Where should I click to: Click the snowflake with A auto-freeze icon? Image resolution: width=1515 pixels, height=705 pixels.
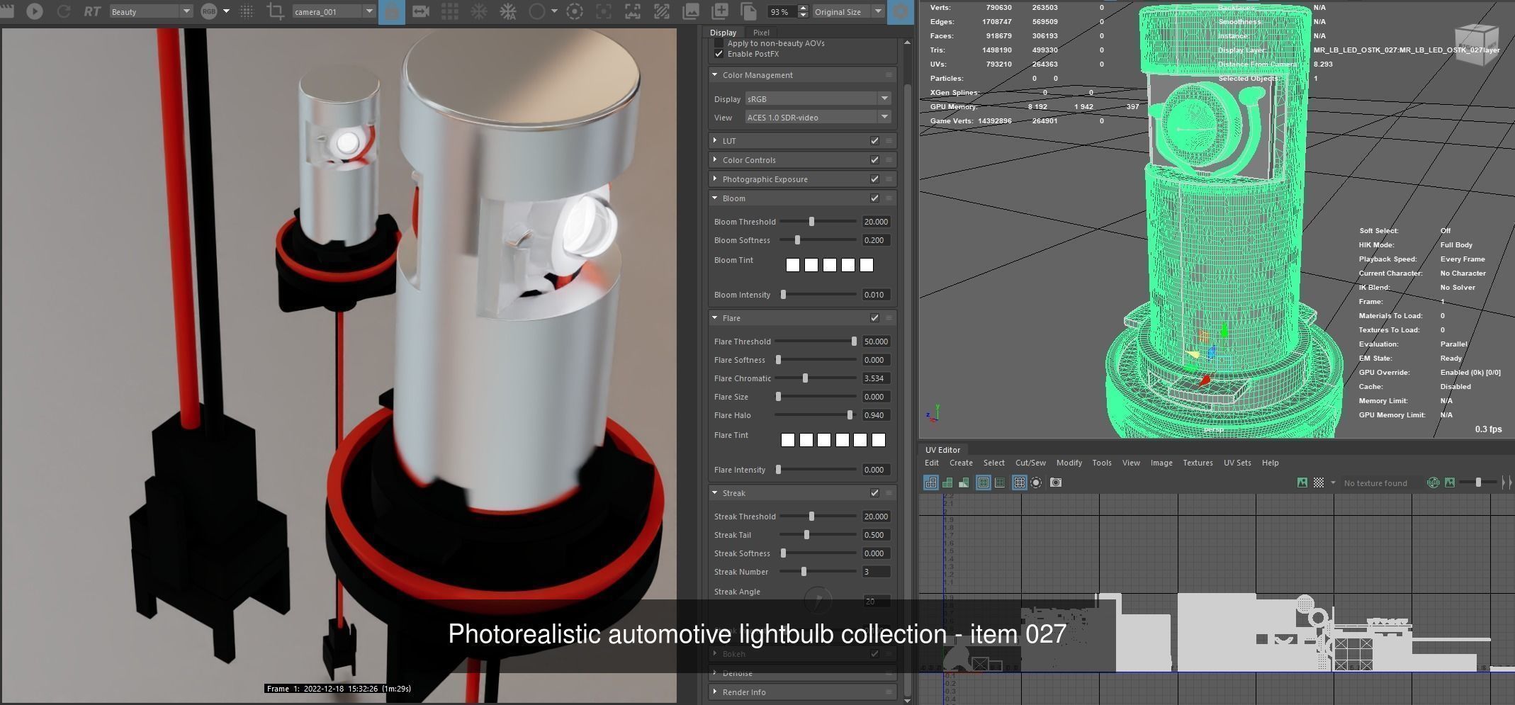508,11
